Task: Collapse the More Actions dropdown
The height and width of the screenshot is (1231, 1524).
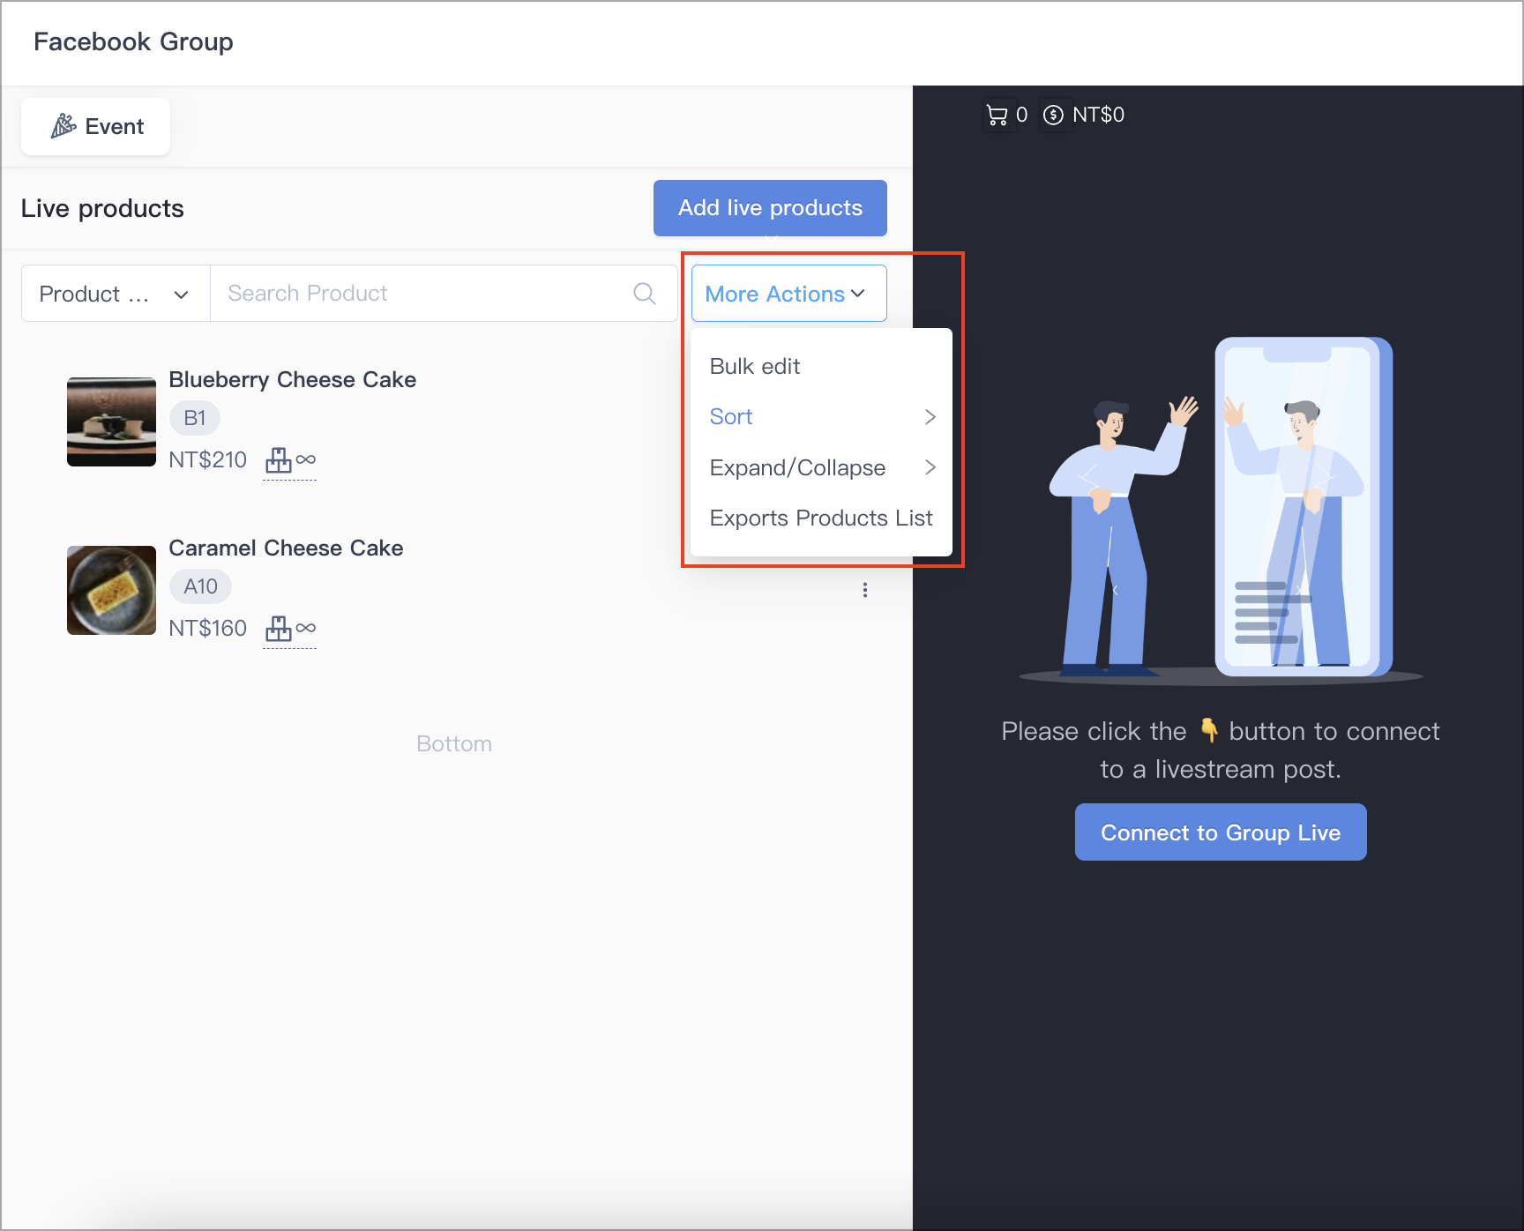Action: [788, 294]
